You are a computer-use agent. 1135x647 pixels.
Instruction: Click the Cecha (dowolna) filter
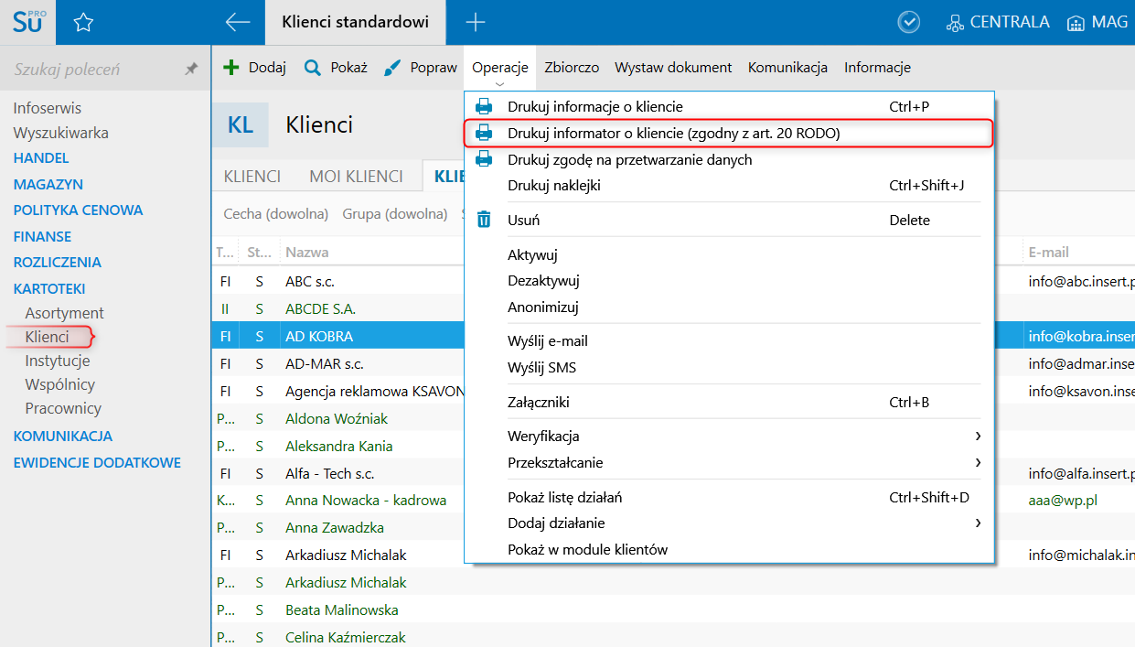click(276, 214)
